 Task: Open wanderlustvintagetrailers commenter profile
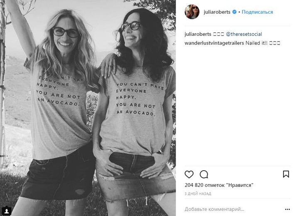pyautogui.click(x=214, y=43)
